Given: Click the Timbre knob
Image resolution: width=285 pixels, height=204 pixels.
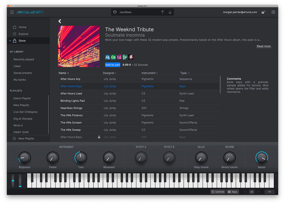Looking at the screenshot, I should click(53, 158).
